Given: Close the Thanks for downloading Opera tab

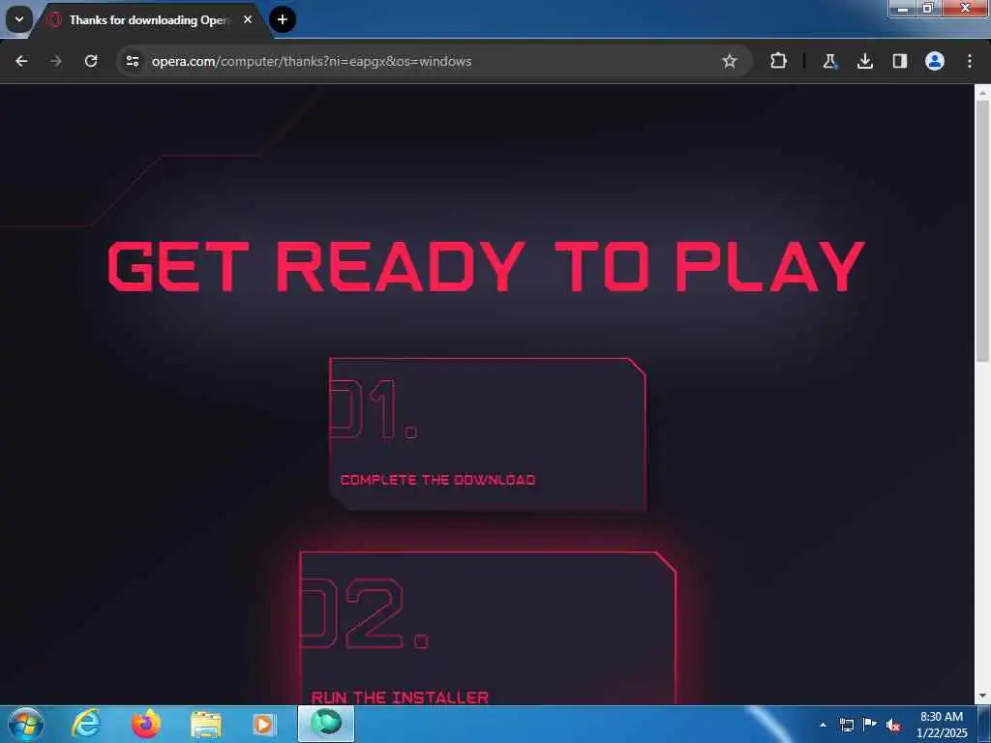Looking at the screenshot, I should click(x=248, y=19).
